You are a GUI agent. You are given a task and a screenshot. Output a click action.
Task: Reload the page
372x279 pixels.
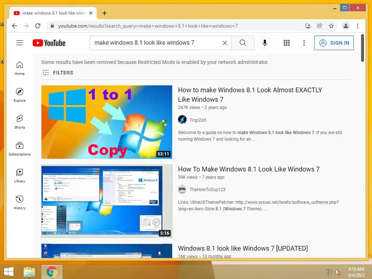38,26
